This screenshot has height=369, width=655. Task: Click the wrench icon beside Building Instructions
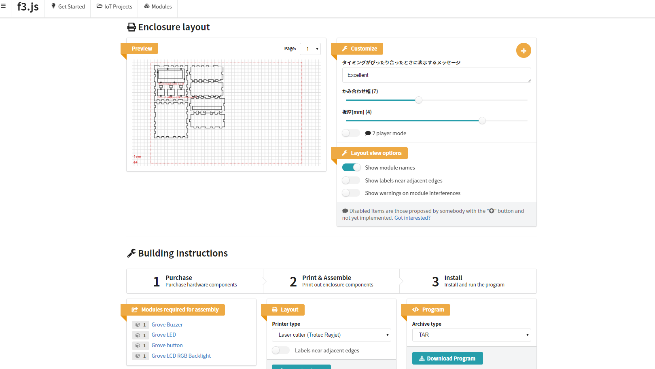coord(131,253)
